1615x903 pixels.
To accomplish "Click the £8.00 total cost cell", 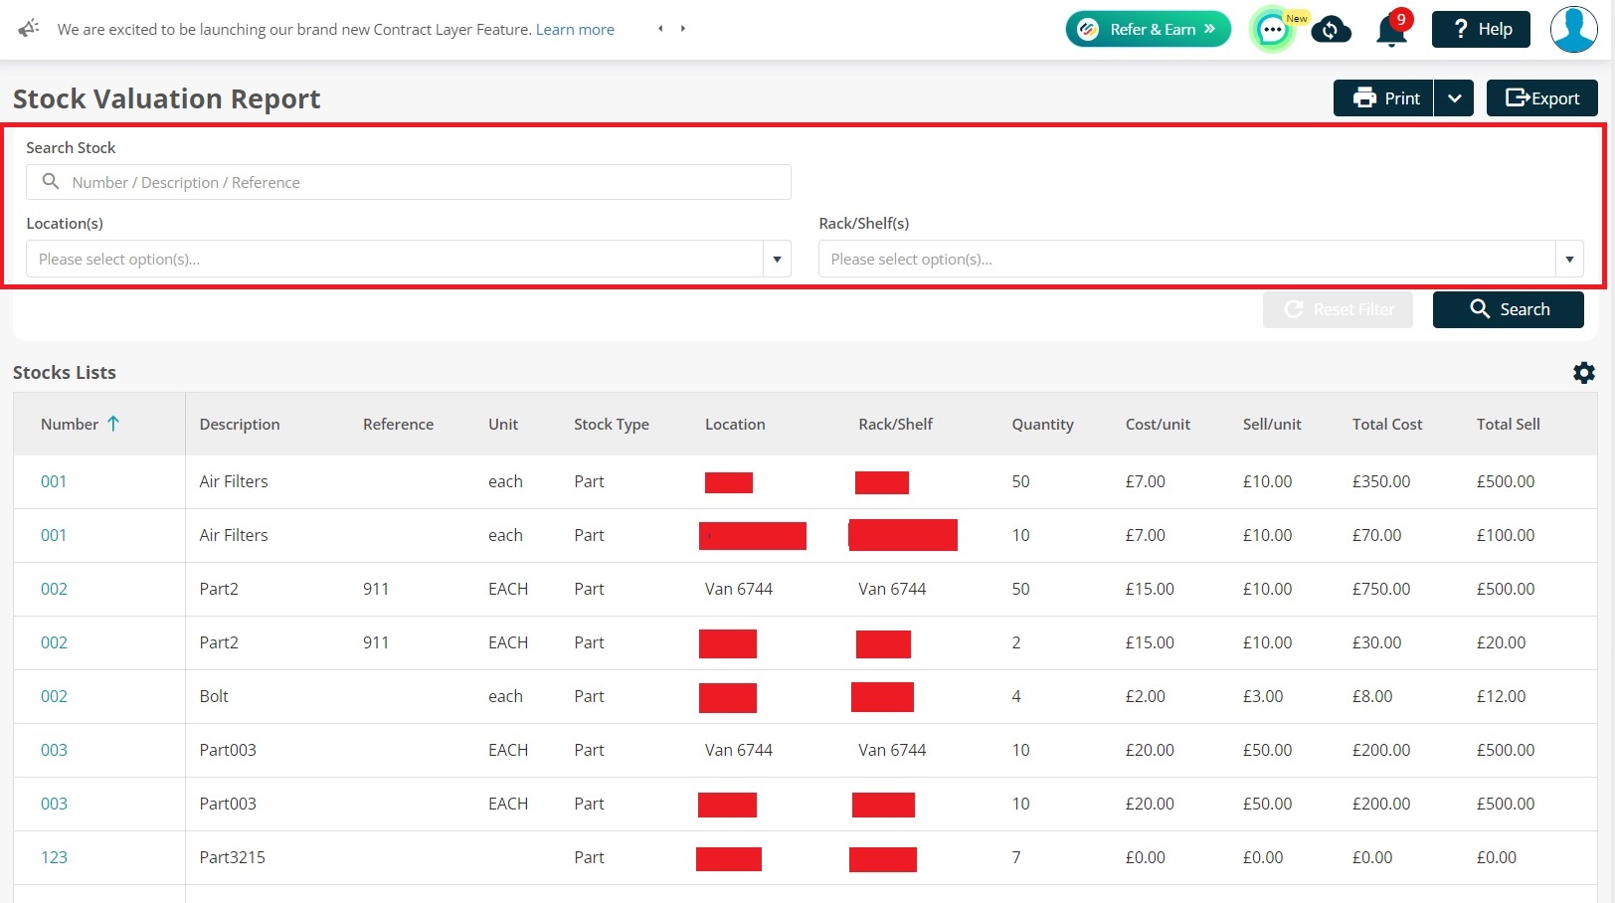I will [x=1372, y=696].
